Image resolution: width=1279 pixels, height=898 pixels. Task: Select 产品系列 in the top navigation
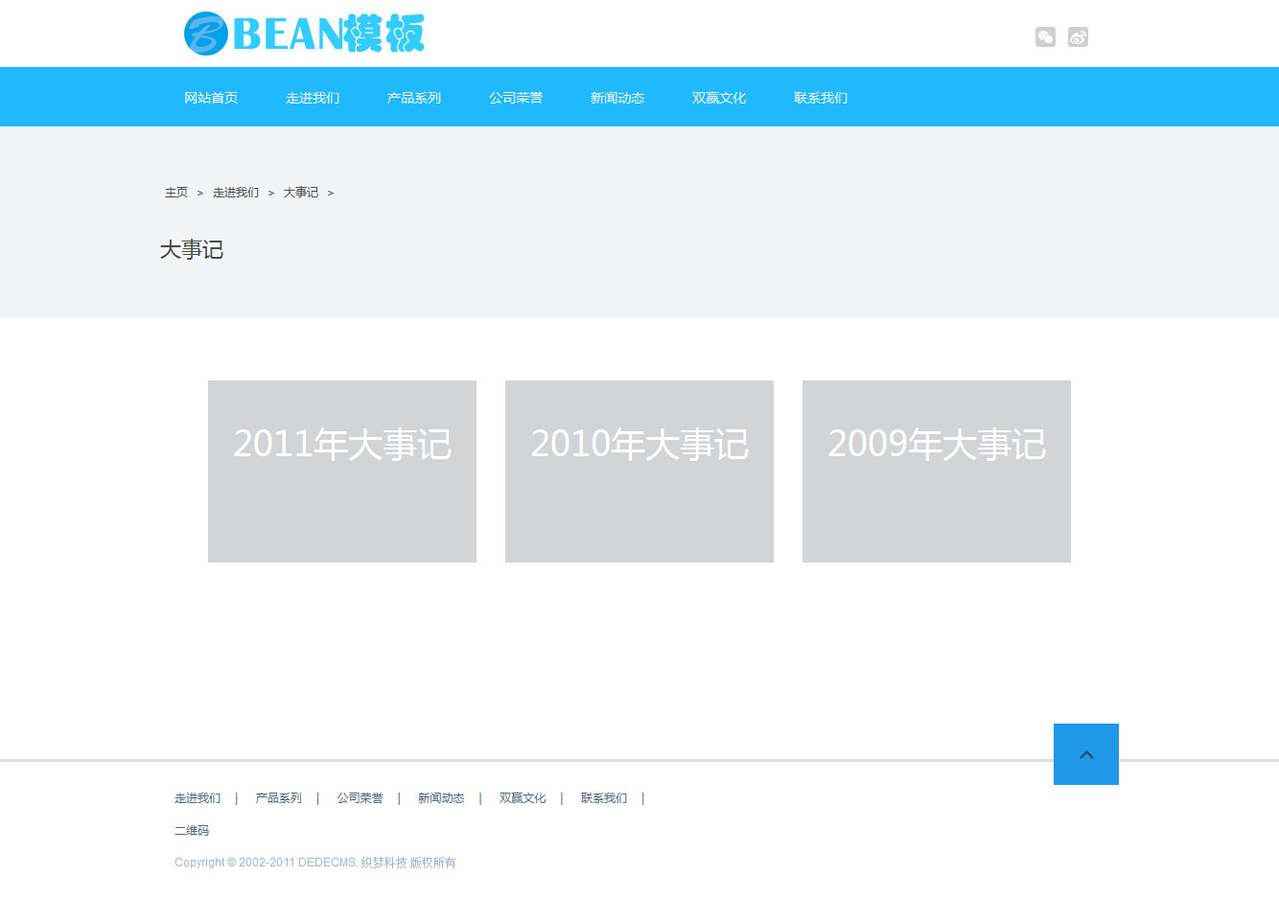click(x=414, y=98)
